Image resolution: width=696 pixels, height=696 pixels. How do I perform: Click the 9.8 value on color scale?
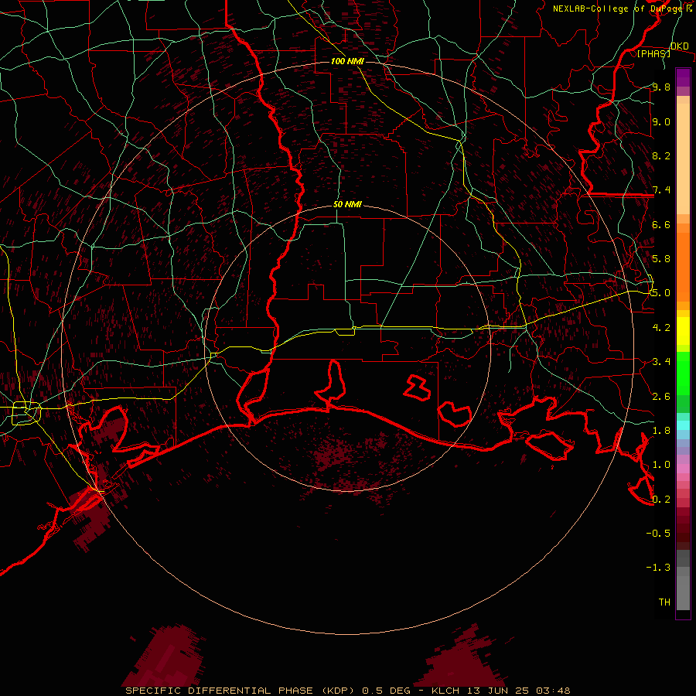tap(661, 87)
